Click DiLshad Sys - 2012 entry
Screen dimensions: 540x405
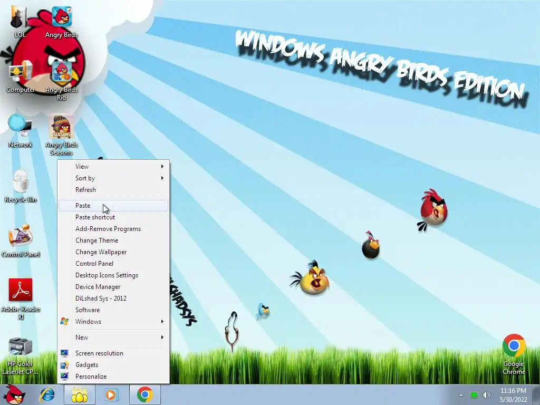pyautogui.click(x=113, y=298)
